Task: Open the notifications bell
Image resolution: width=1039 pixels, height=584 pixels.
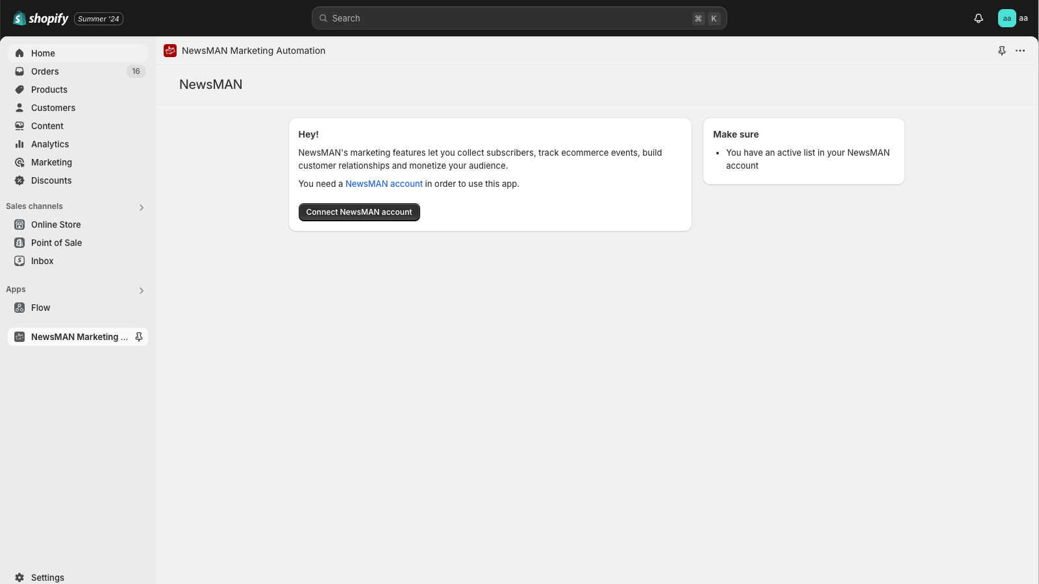Action: pyautogui.click(x=979, y=18)
